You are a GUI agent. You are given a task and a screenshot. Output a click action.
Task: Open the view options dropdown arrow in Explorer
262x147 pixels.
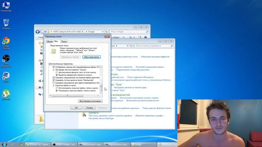point(134,37)
